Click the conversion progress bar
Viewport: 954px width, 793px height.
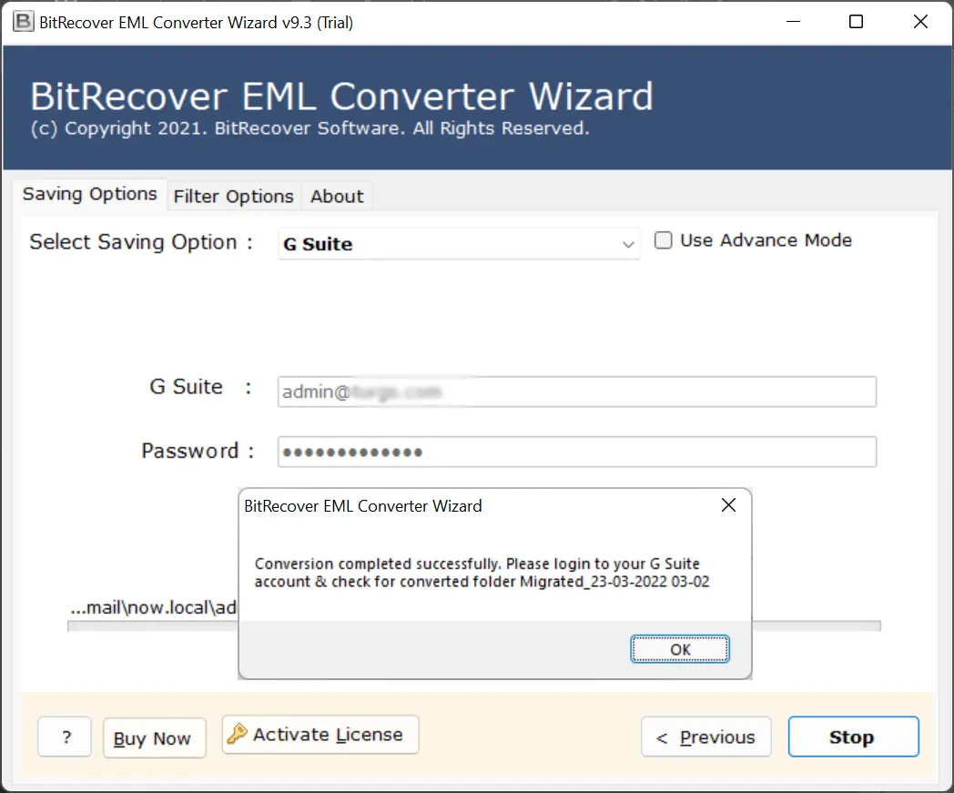click(x=815, y=626)
